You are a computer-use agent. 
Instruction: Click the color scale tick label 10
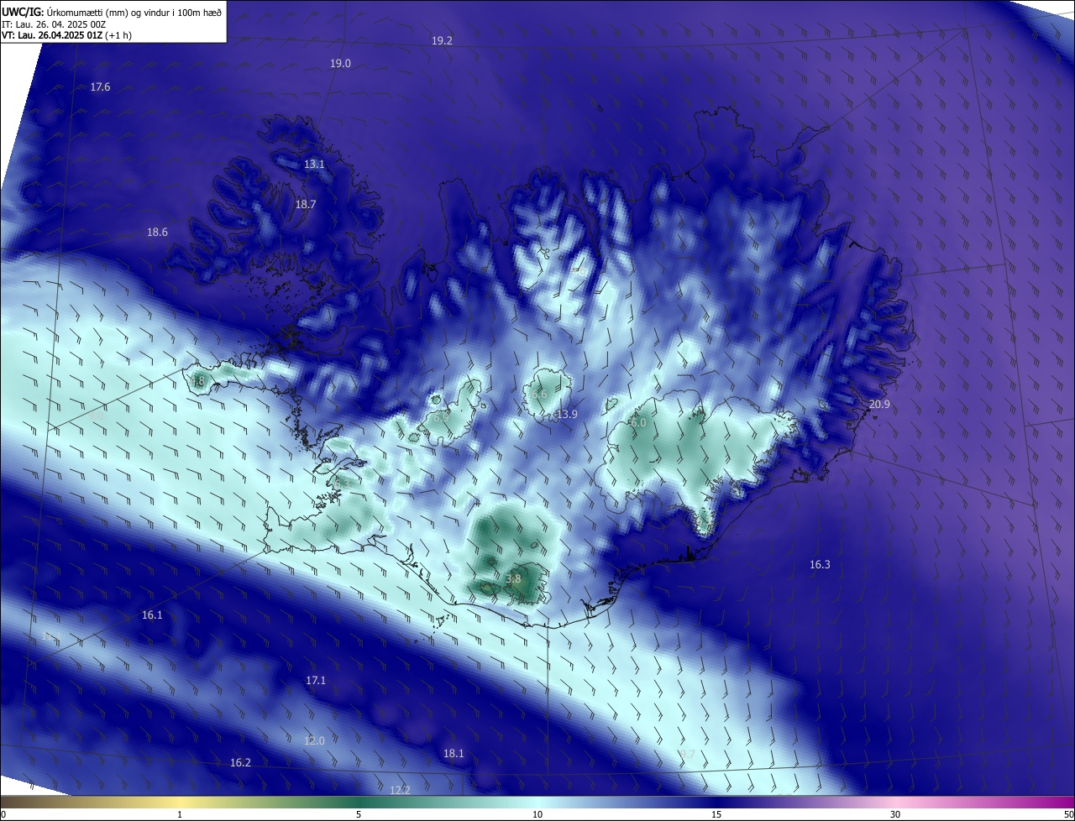click(x=537, y=814)
